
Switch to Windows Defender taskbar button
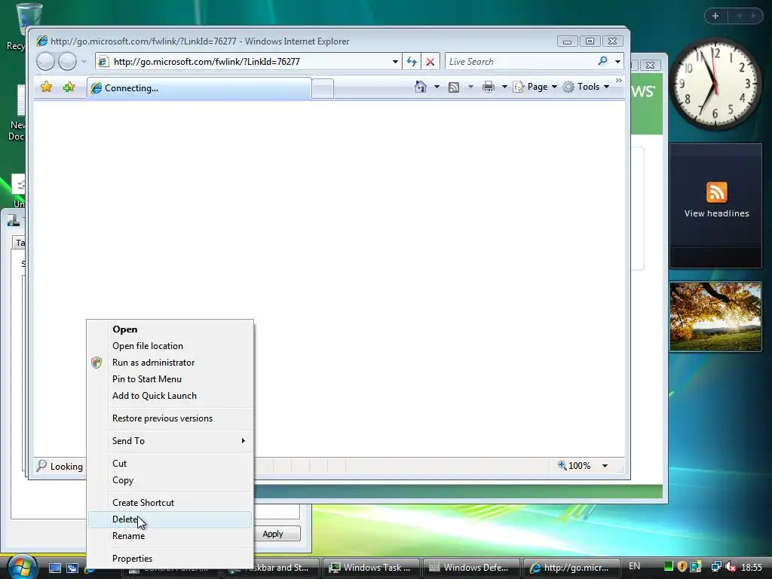(472, 568)
